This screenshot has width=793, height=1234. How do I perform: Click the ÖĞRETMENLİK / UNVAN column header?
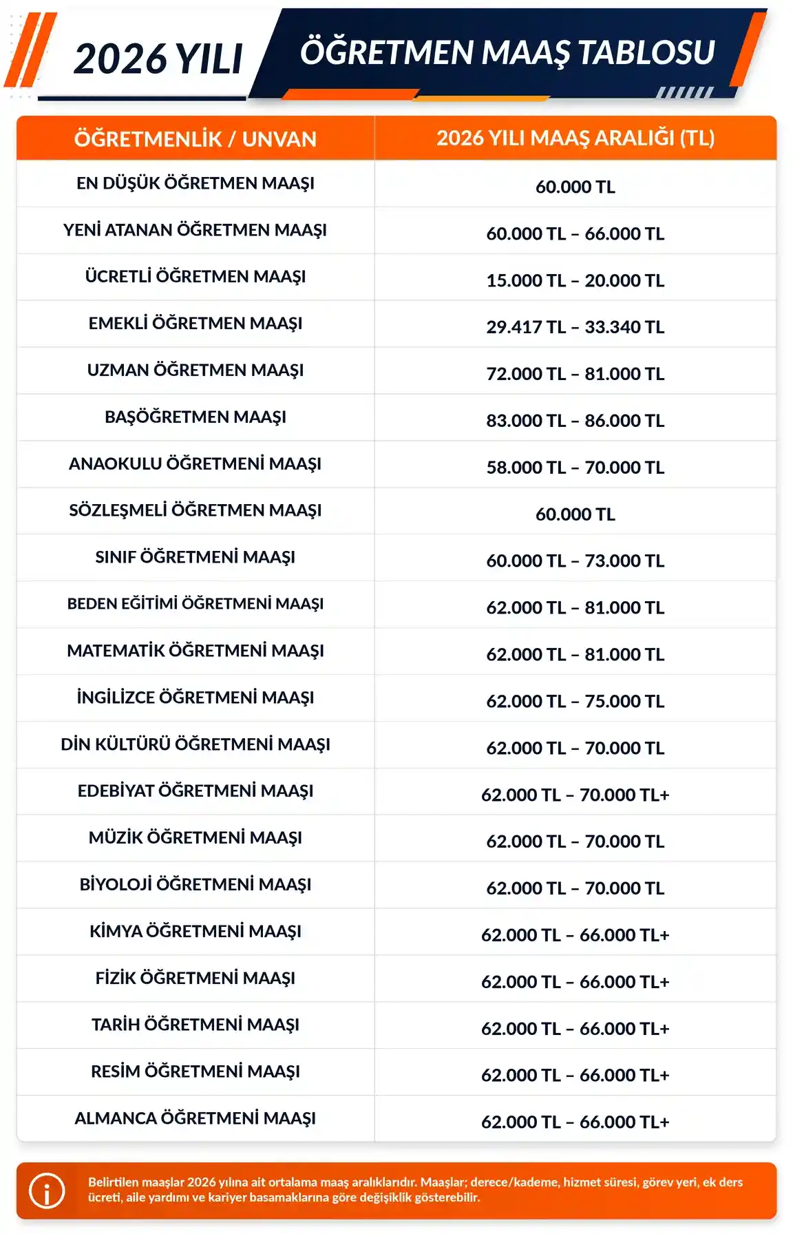coord(195,139)
